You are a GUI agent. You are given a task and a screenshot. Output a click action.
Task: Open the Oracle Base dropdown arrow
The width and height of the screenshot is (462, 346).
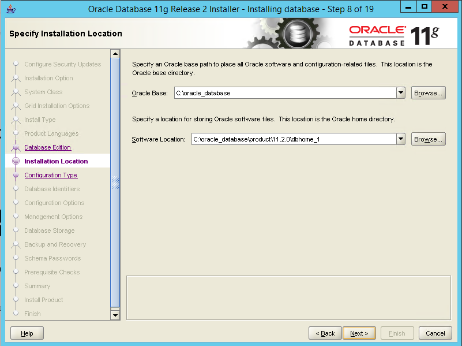click(401, 93)
